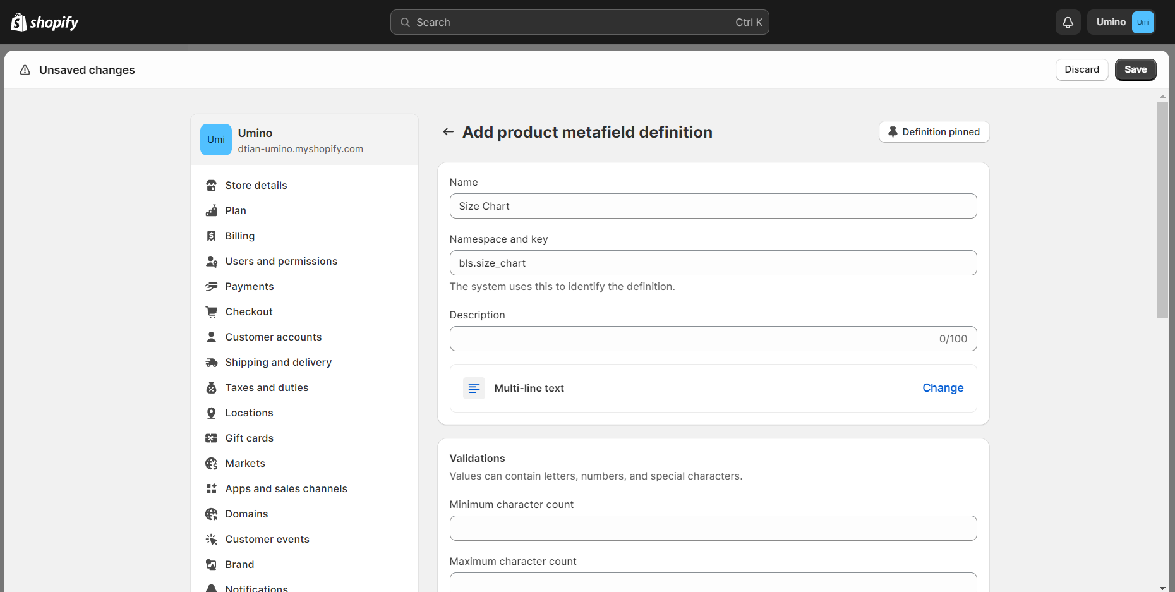
Task: Discard the unsaved changes
Action: [1082, 69]
